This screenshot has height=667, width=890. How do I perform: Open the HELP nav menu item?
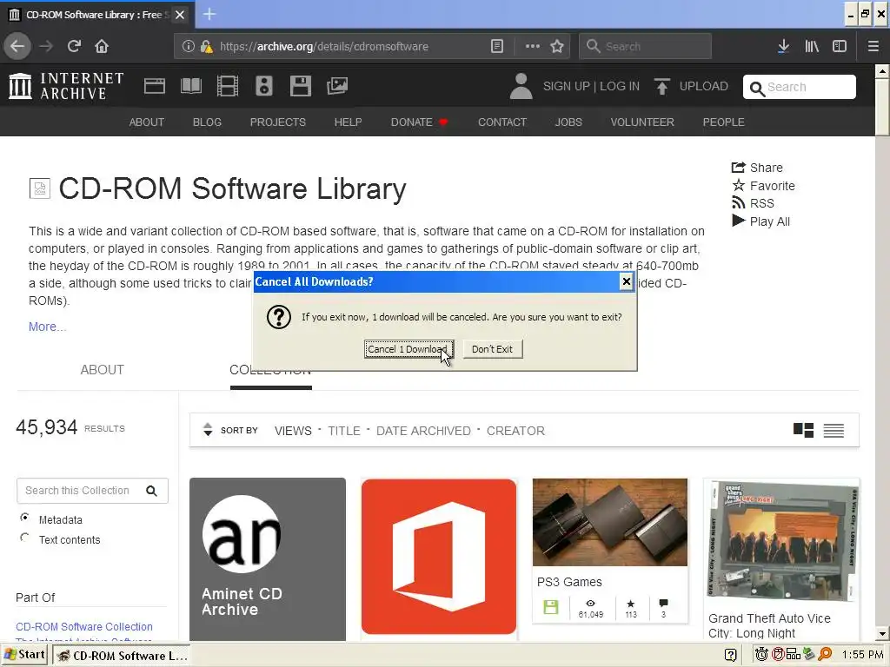click(x=348, y=122)
